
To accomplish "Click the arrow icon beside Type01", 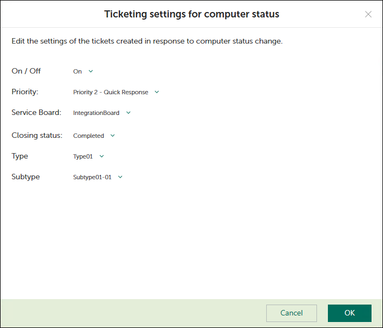I will (101, 156).
